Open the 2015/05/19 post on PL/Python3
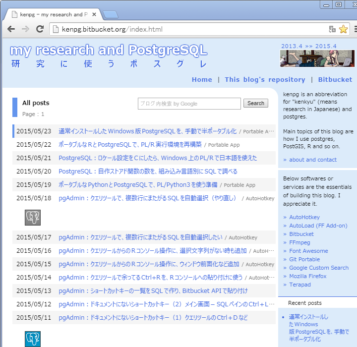This screenshot has height=347, width=357. click(138, 185)
